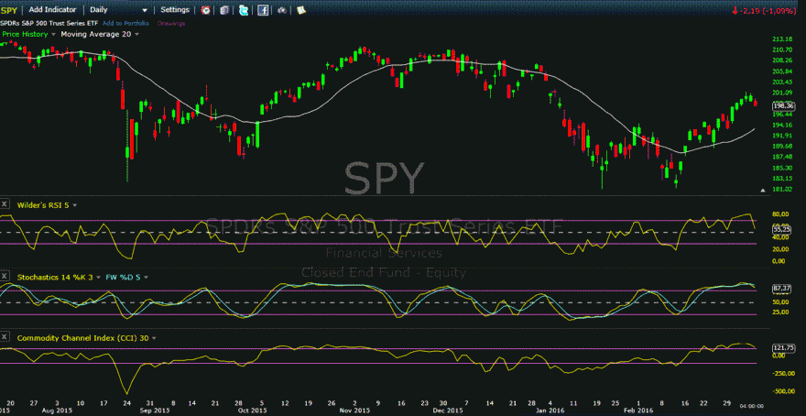Click the small up arrow at the price panel's corner
This screenshot has width=806, height=416.
[763, 191]
